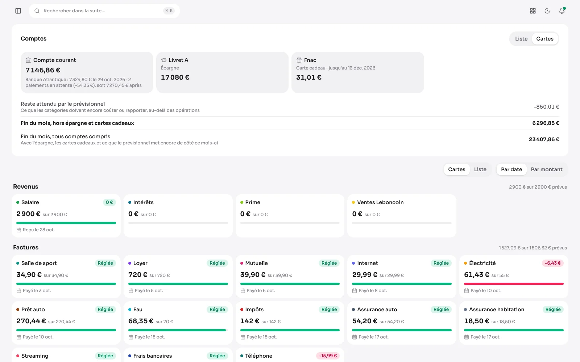Click the Réglée badge on Loyer

(217, 263)
